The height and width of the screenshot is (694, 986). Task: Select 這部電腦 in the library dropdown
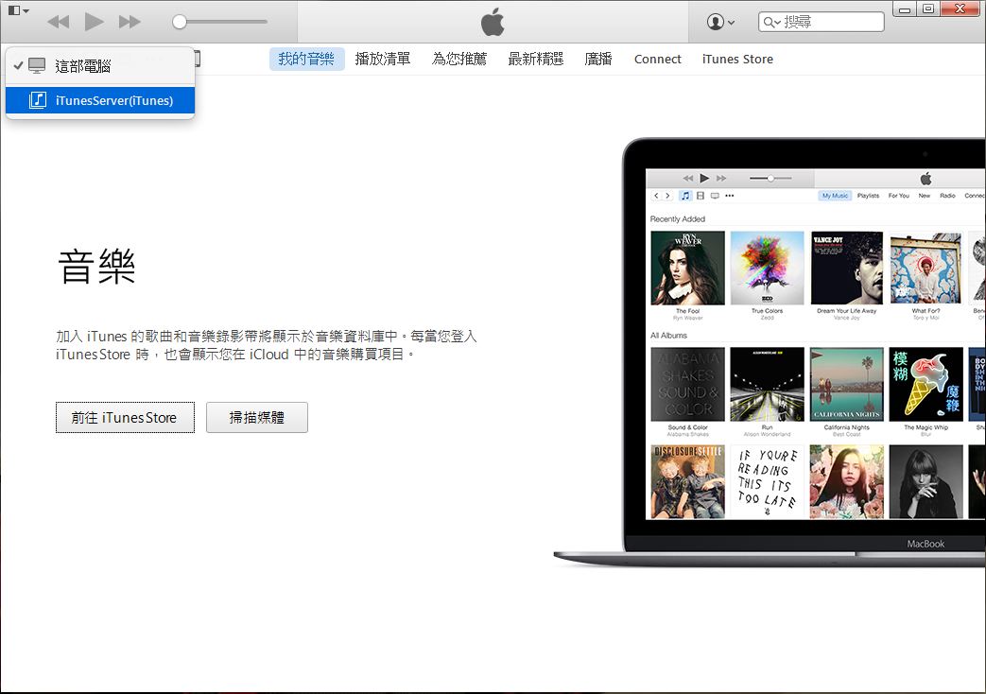(x=100, y=66)
